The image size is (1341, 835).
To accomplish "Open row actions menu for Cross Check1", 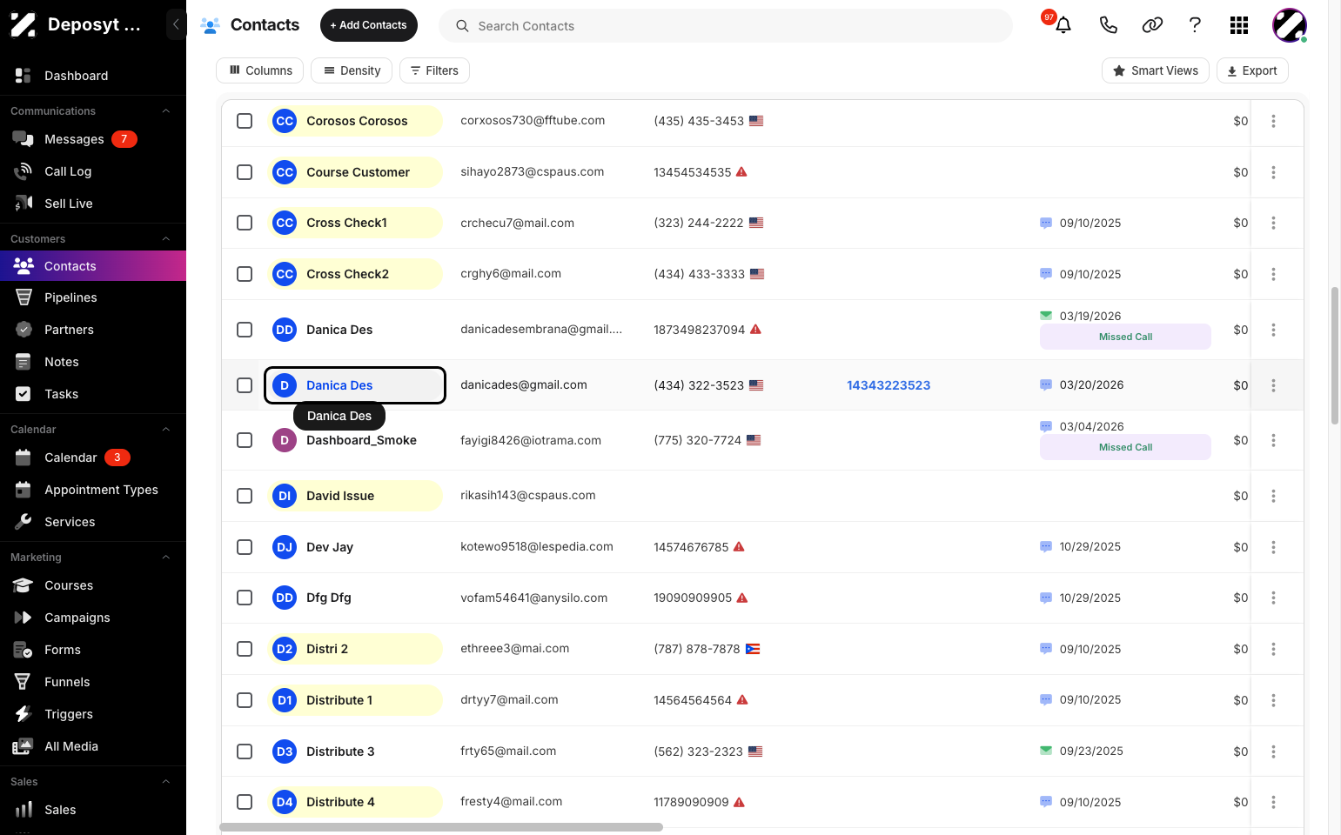I will [x=1273, y=223].
